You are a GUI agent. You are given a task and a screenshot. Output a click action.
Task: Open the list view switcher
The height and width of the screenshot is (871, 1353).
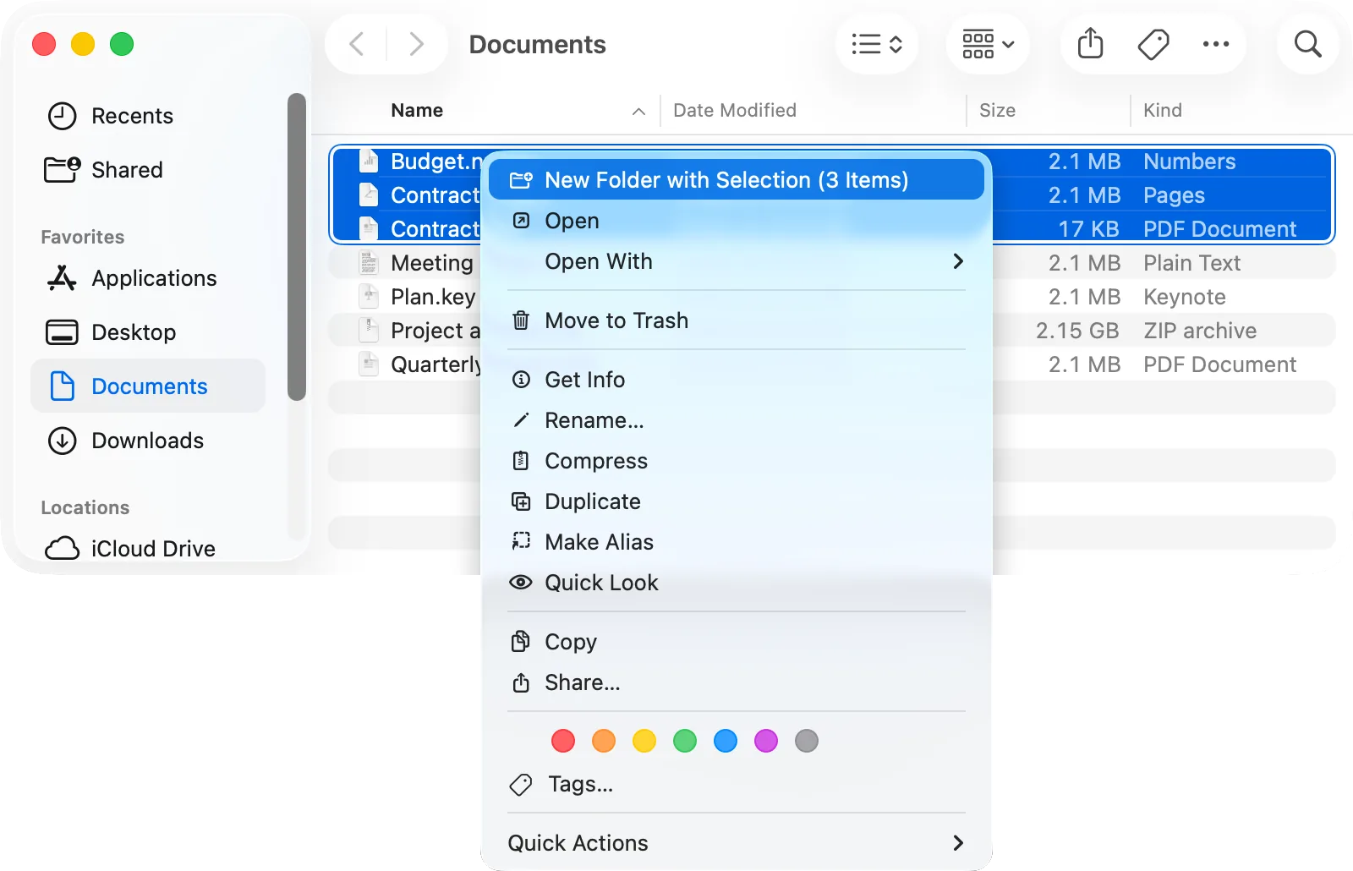point(877,44)
